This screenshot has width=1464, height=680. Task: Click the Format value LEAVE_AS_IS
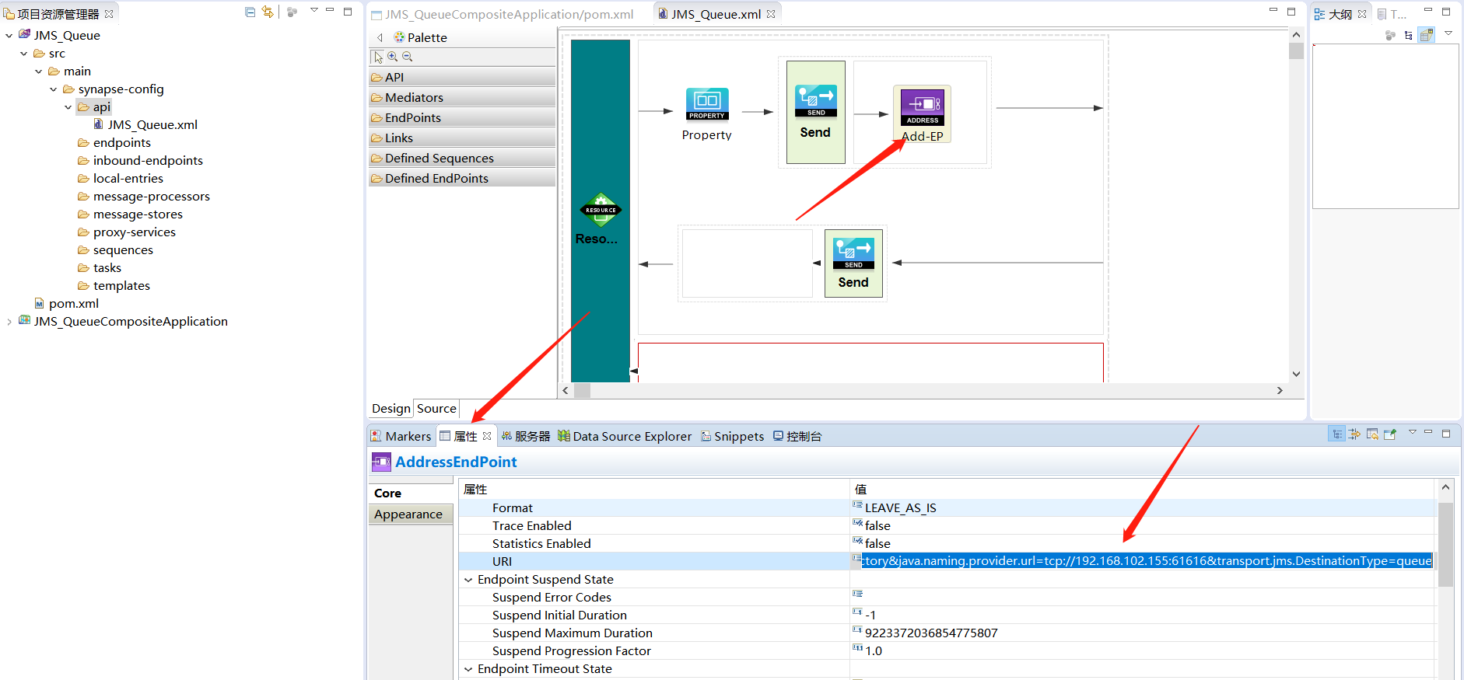(x=900, y=507)
